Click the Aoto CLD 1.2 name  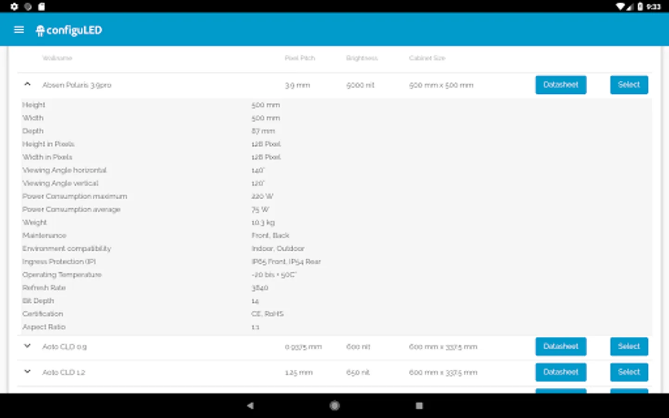[x=64, y=372]
